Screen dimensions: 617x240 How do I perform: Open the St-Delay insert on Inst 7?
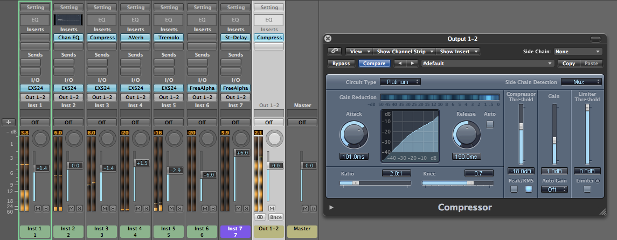coord(235,38)
